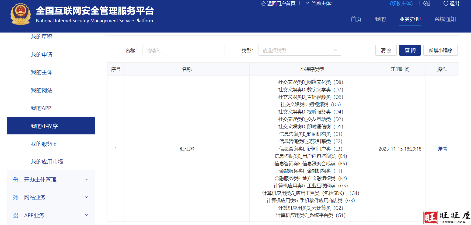Click the platform title 全国互联网安全管理服务平台
This screenshot has width=471, height=225.
click(x=95, y=11)
